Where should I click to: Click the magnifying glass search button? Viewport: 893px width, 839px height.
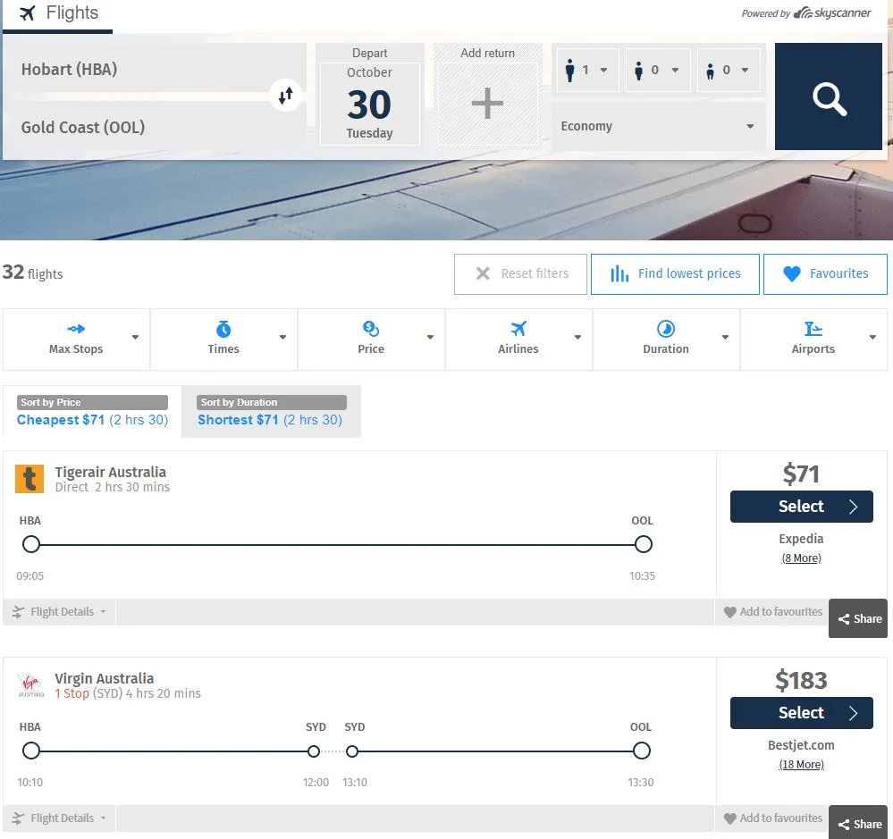[x=829, y=97]
